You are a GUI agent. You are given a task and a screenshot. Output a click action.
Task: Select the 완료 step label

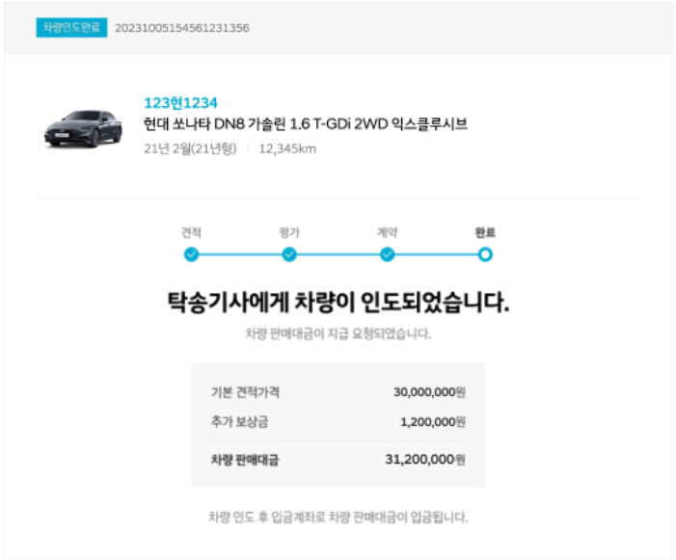pos(485,232)
